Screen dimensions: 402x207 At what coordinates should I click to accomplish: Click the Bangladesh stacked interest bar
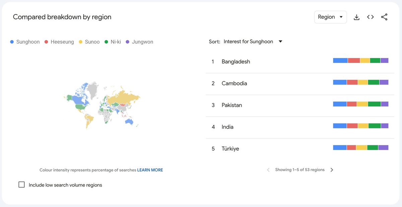[x=361, y=61]
